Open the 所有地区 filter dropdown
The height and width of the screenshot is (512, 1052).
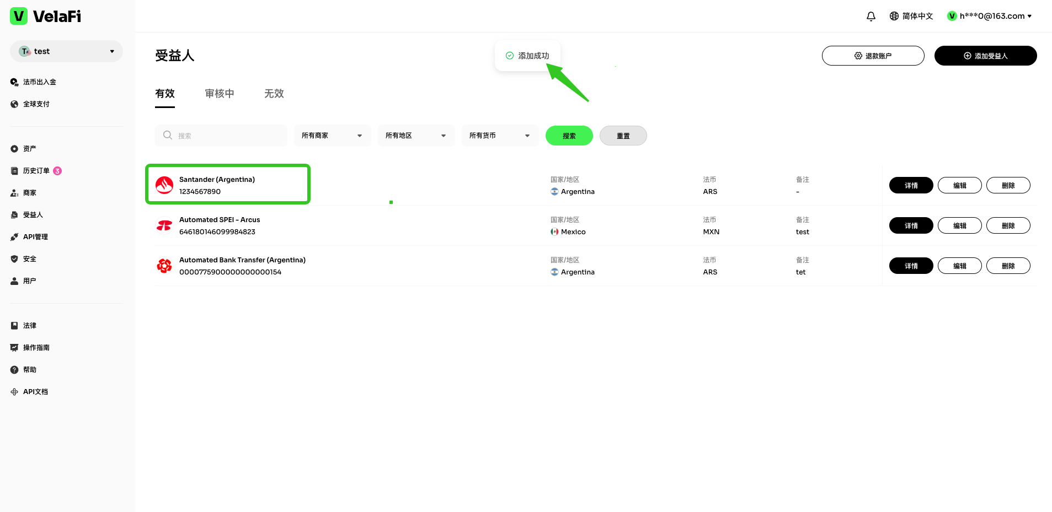[416, 136]
